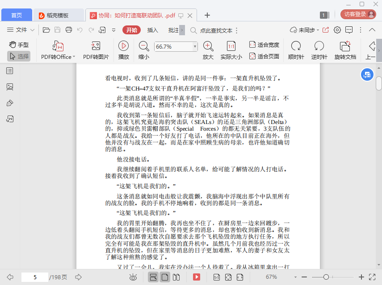
Task: Zoom in with 放大 icon
Action: coord(208,50)
